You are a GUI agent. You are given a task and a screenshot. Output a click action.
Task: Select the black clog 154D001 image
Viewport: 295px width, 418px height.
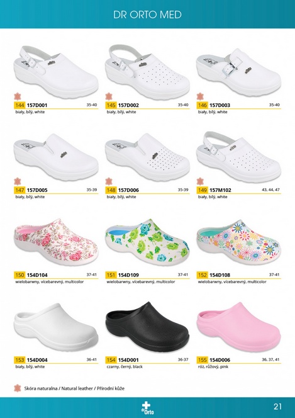click(147, 327)
